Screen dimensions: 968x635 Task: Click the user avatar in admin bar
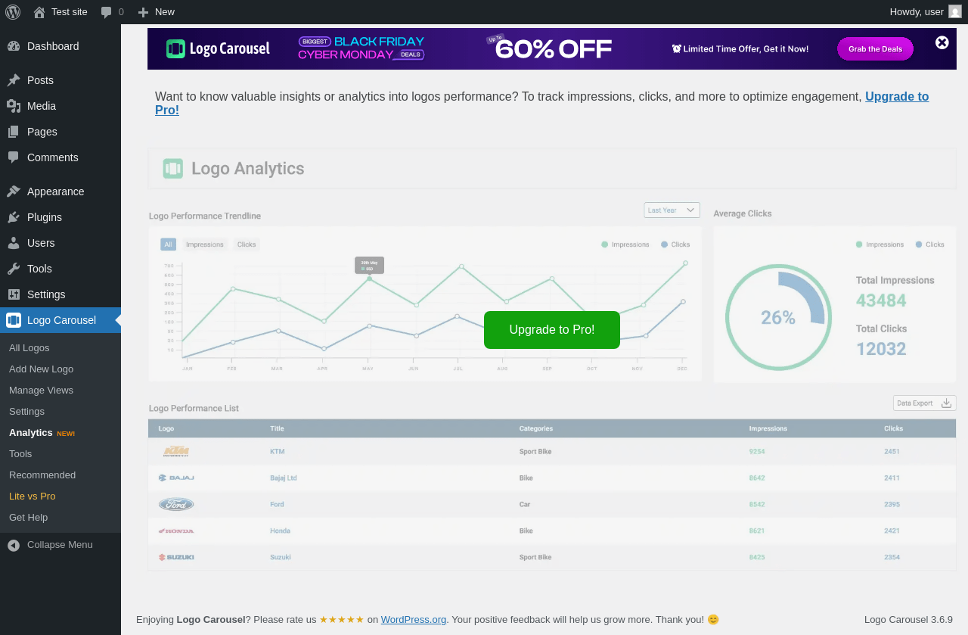[x=955, y=11]
